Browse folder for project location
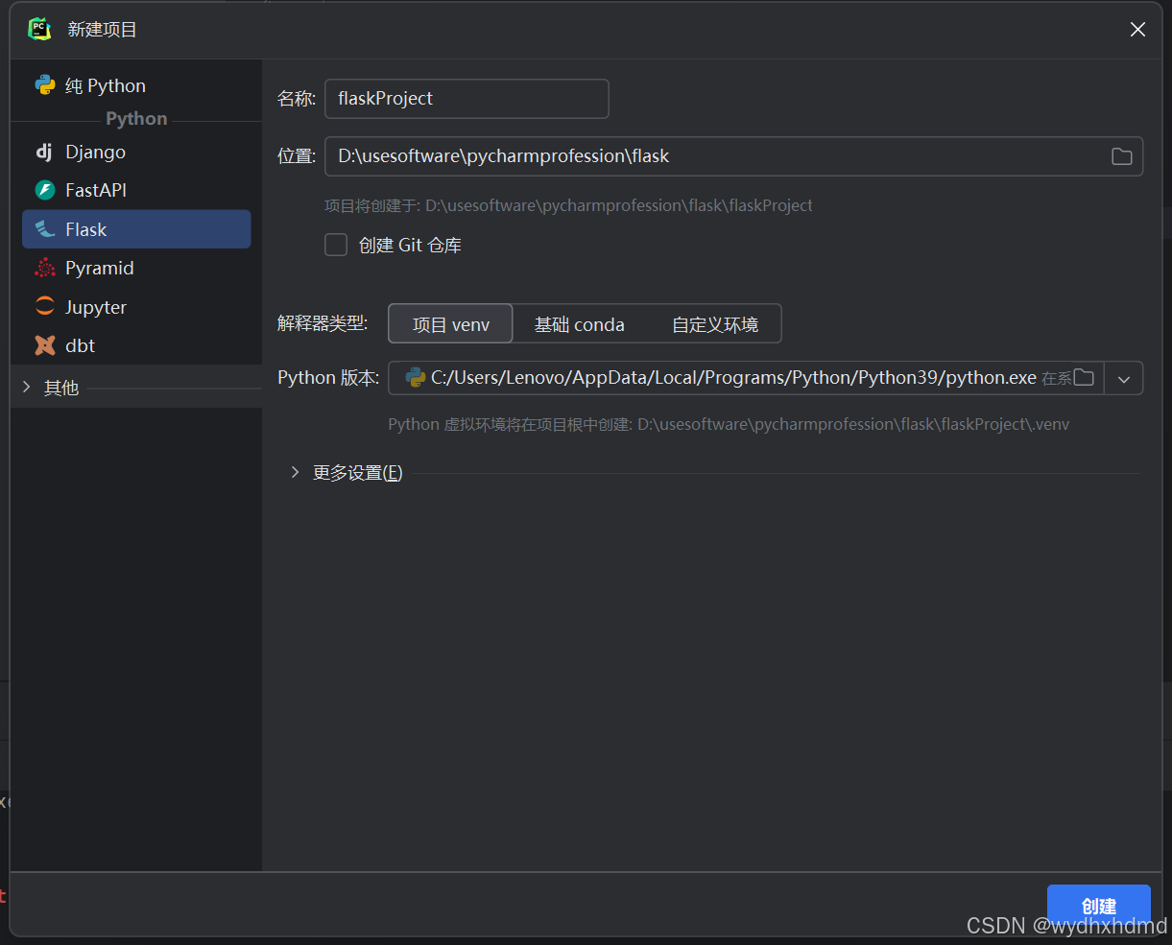The image size is (1172, 945). click(x=1121, y=156)
